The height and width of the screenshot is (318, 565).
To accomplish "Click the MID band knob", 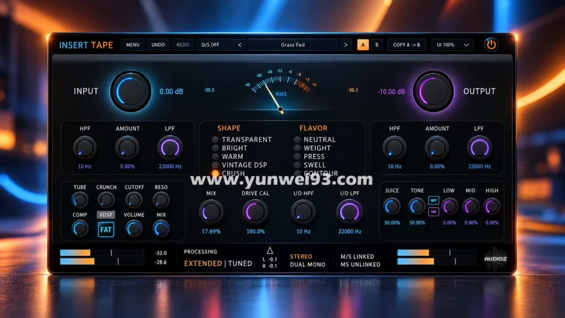I will [471, 206].
